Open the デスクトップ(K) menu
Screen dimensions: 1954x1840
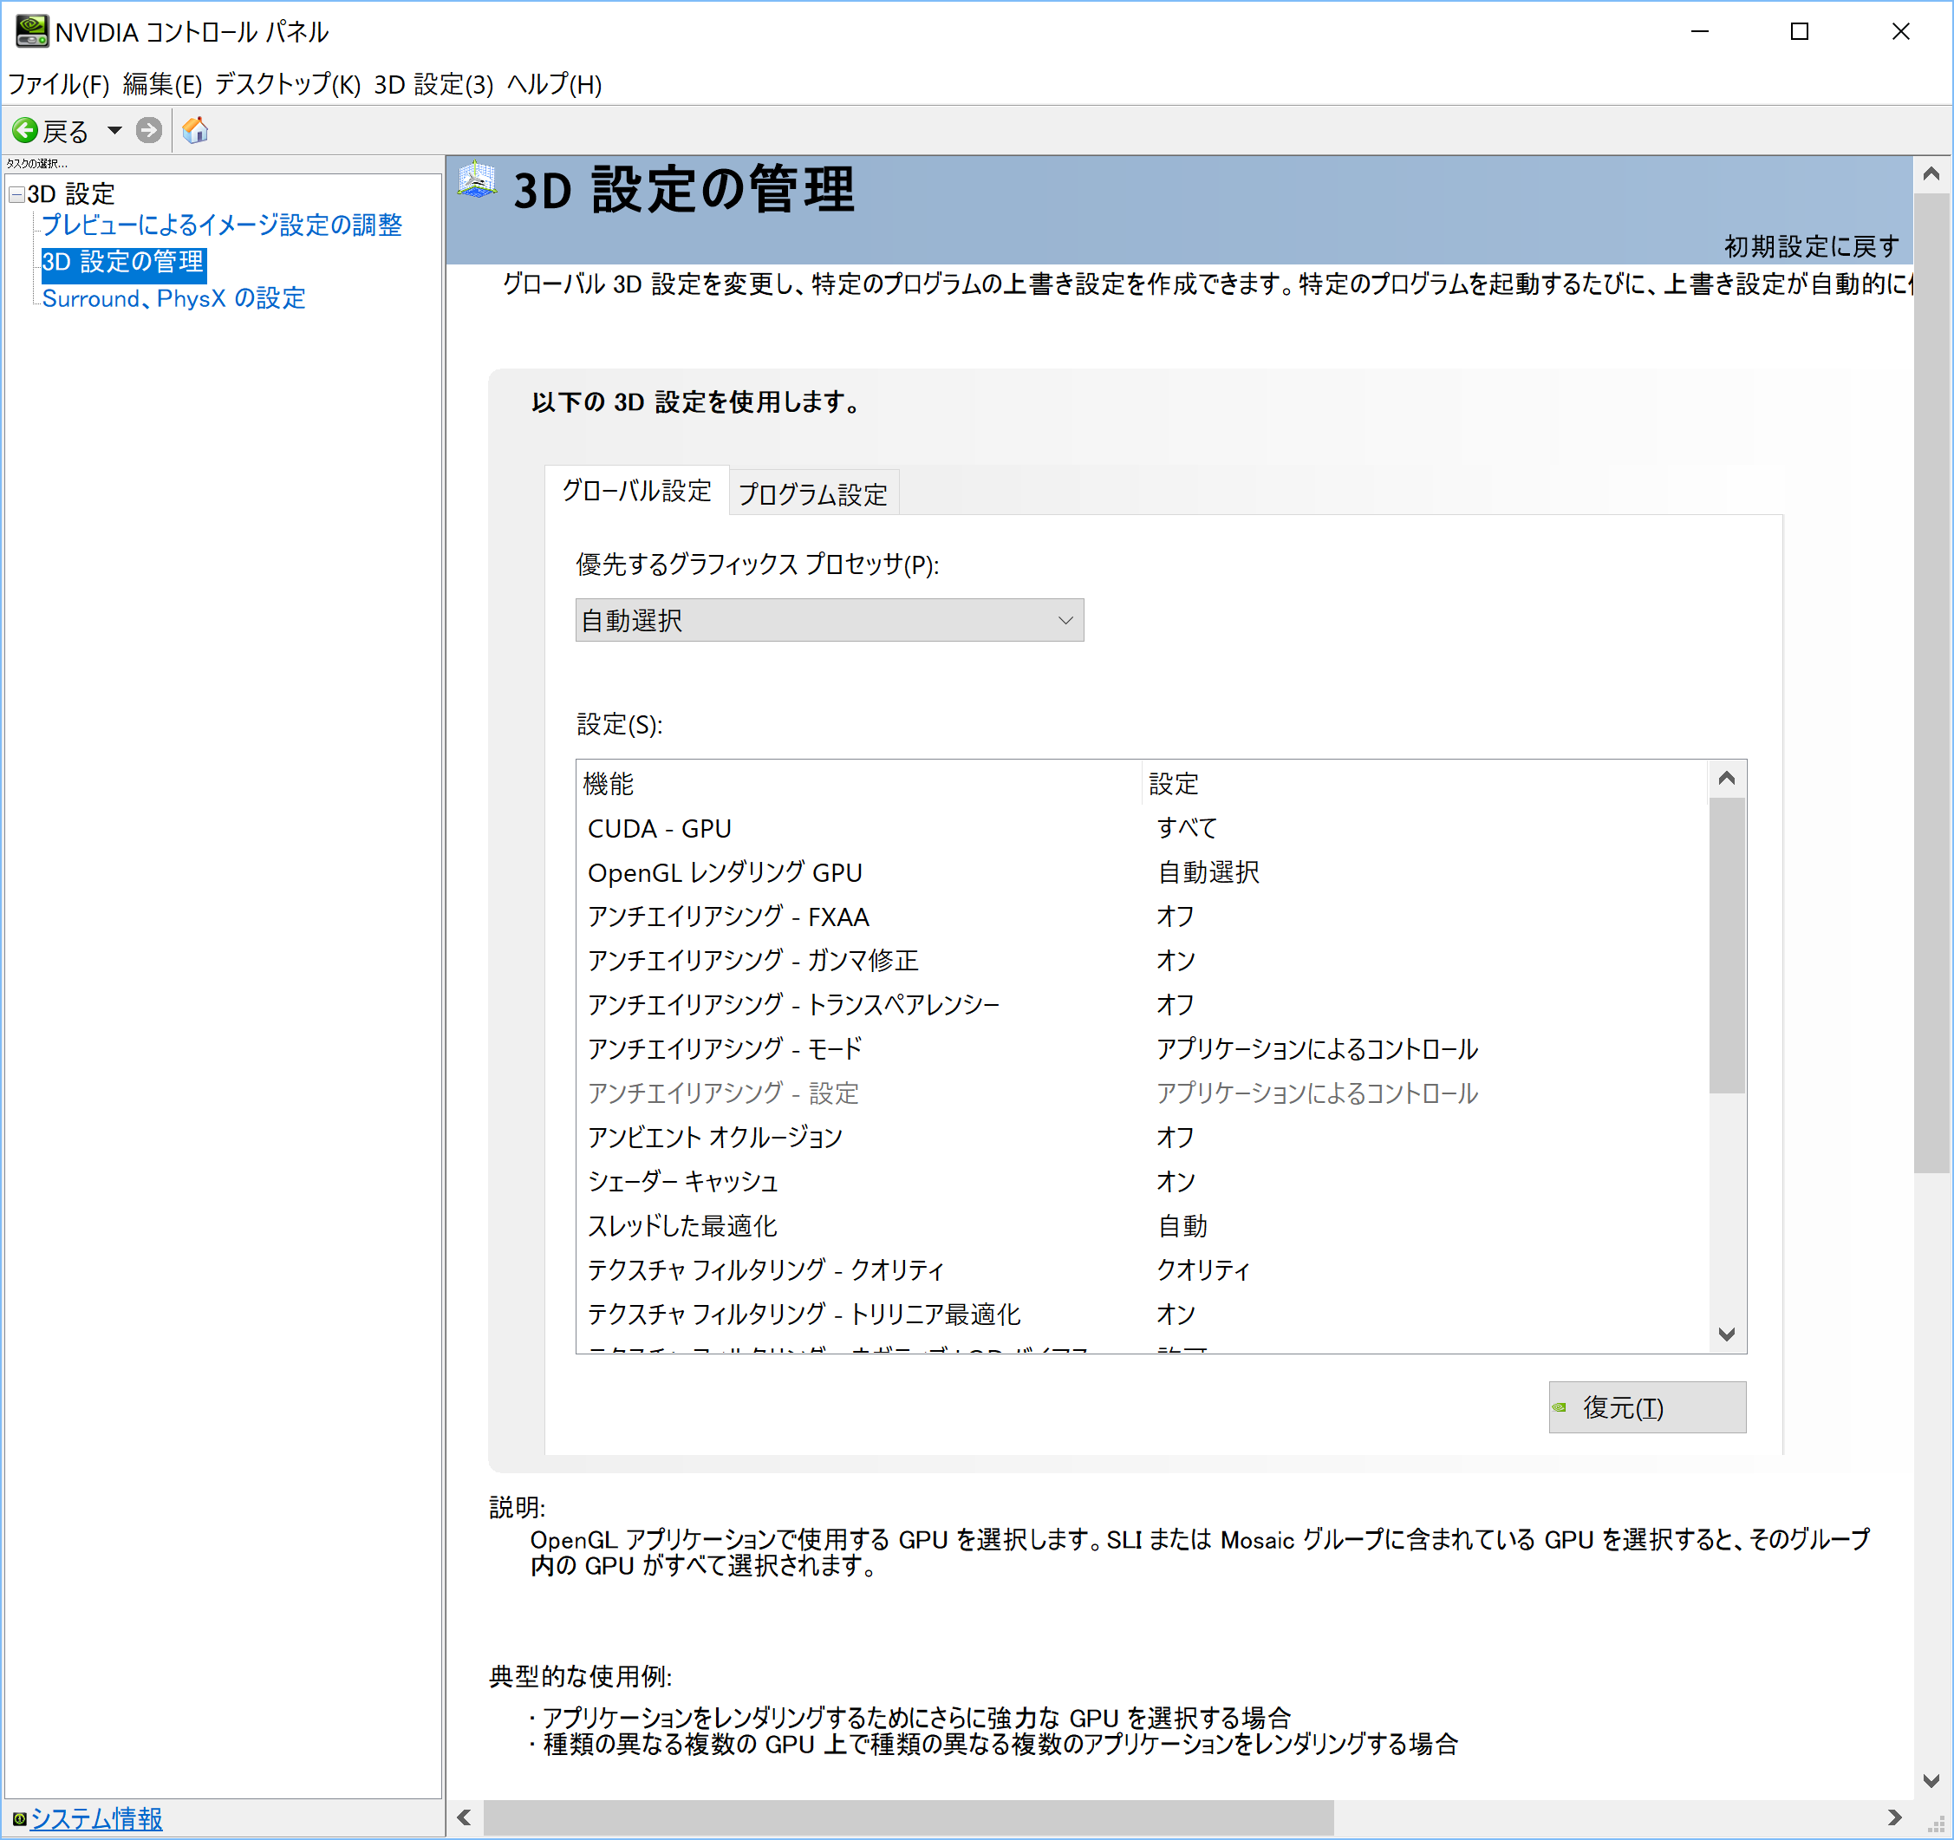click(288, 84)
